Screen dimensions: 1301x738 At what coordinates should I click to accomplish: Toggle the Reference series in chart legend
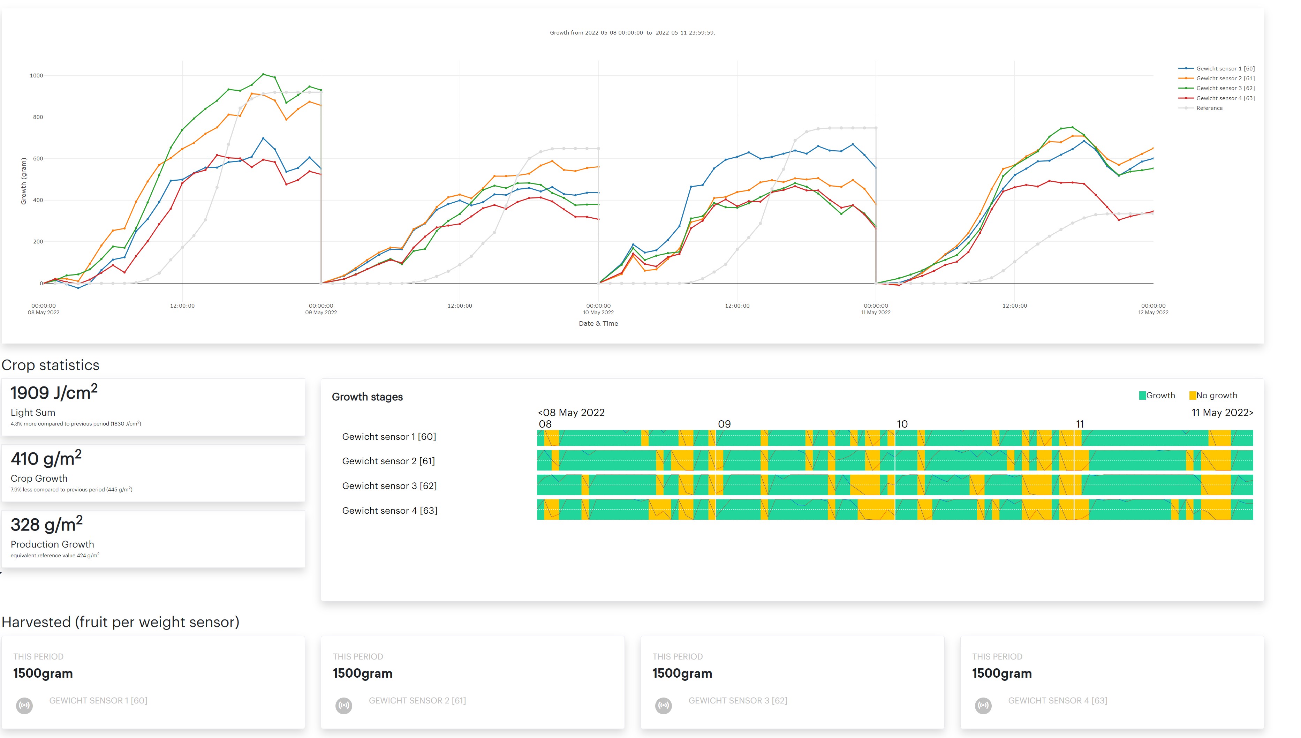pyautogui.click(x=1209, y=108)
